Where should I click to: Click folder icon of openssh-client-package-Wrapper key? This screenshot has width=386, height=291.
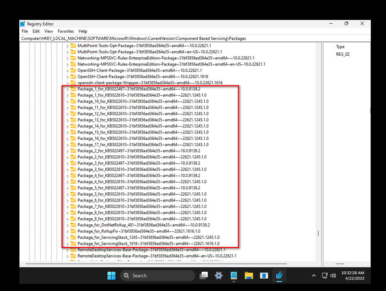(73, 83)
